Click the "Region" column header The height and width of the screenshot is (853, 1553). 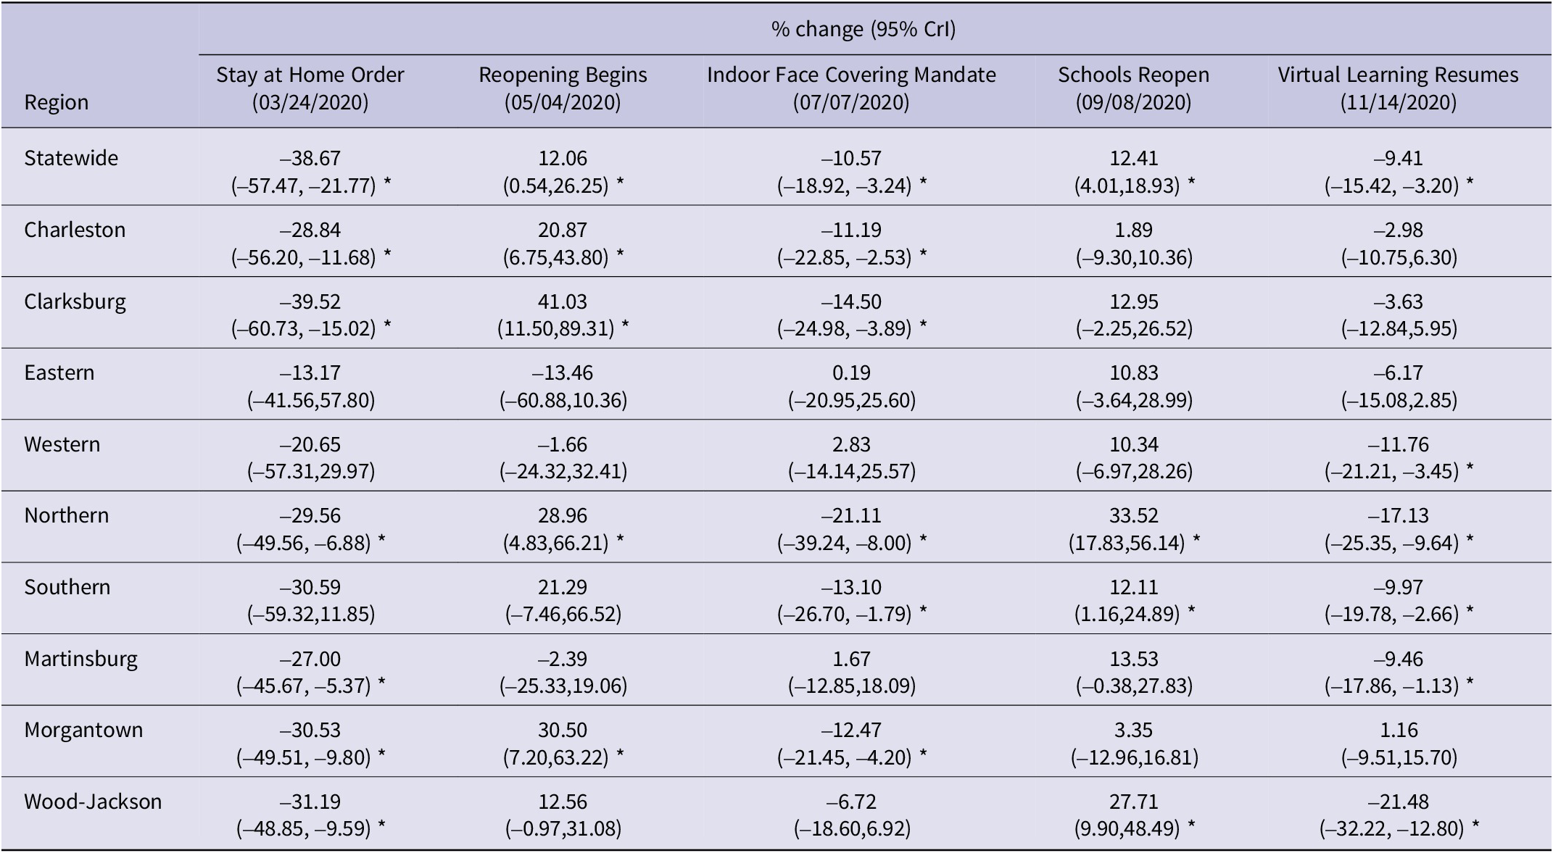point(57,102)
